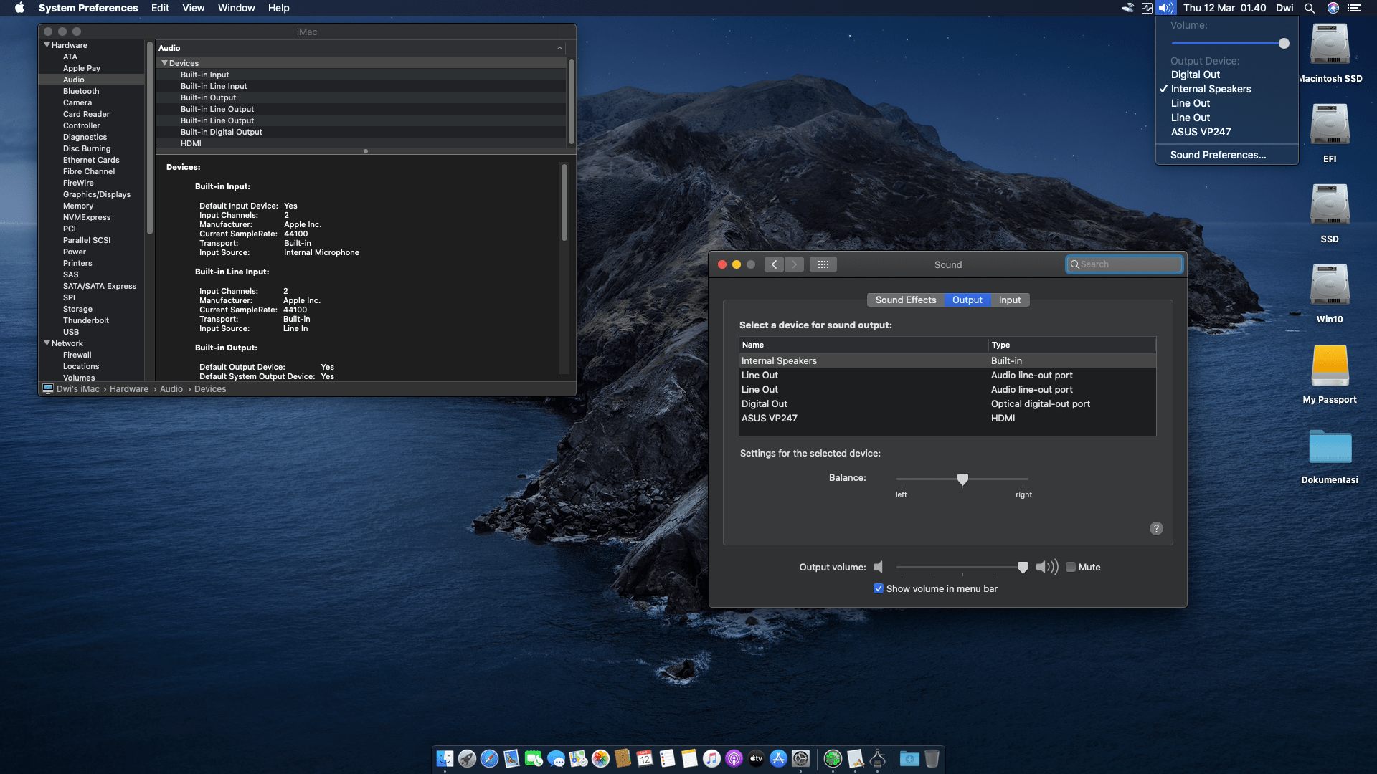This screenshot has width=1377, height=774.
Task: Open App Store dock icon
Action: point(778,758)
